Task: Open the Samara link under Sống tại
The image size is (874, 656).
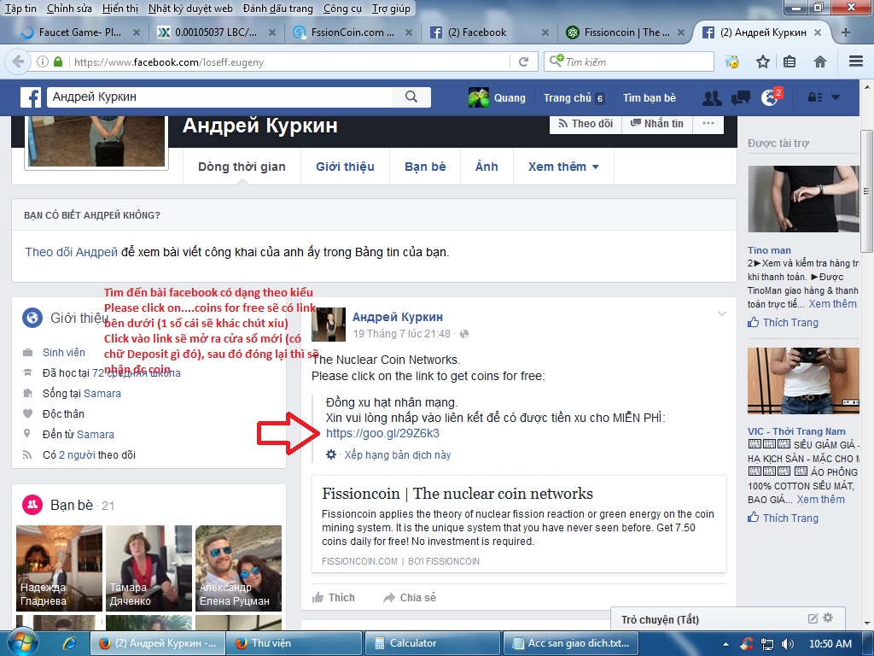Action: [x=102, y=393]
